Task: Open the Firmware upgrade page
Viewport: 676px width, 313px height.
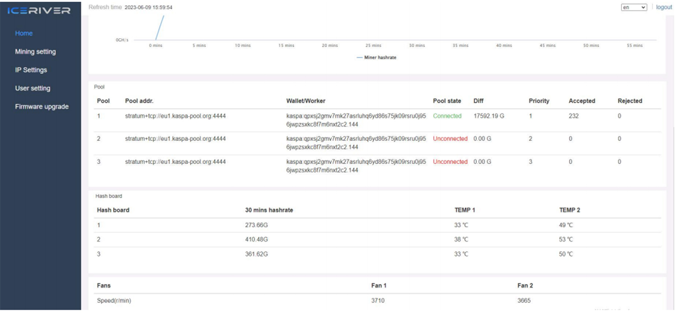Action: point(41,107)
